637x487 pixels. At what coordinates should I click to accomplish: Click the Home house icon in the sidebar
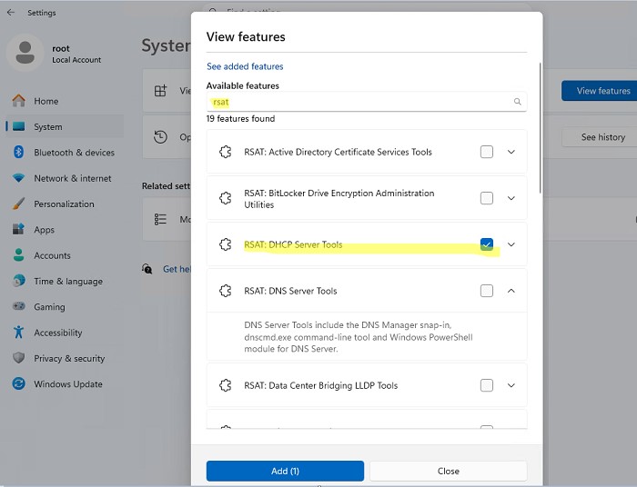pos(19,101)
